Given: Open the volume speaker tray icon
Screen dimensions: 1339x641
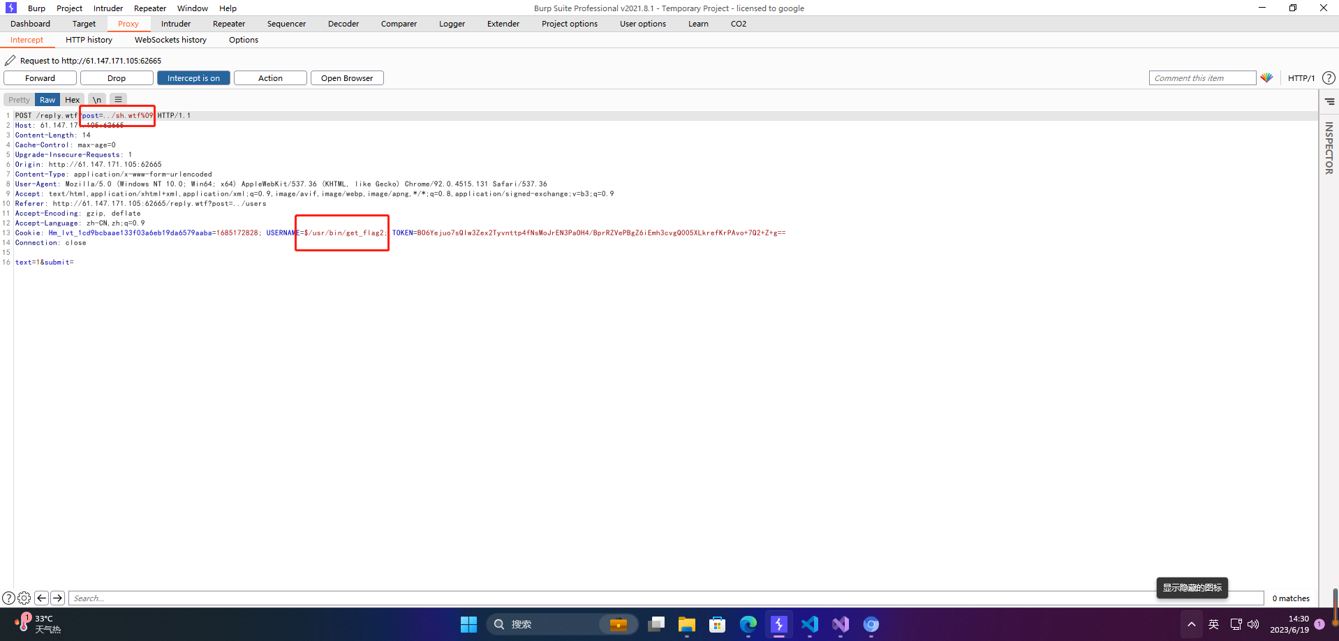Looking at the screenshot, I should 1253,624.
